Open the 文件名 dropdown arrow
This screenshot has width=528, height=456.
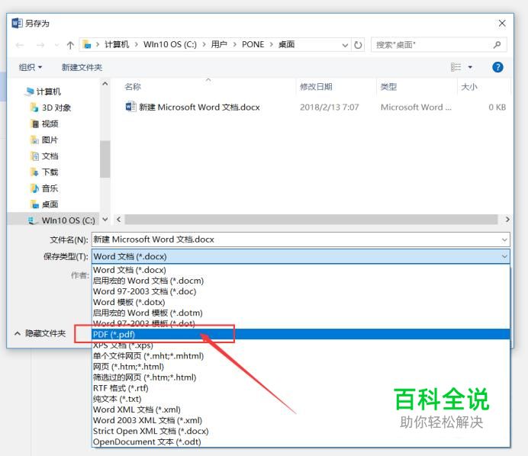[504, 239]
